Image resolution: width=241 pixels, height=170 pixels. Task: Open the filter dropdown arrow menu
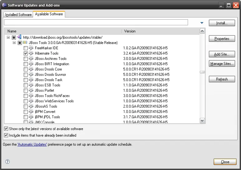[202, 23]
